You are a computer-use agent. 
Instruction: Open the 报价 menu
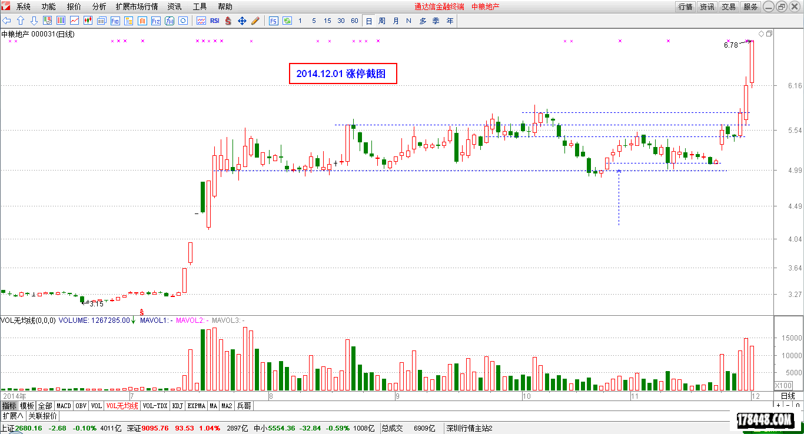74,6
